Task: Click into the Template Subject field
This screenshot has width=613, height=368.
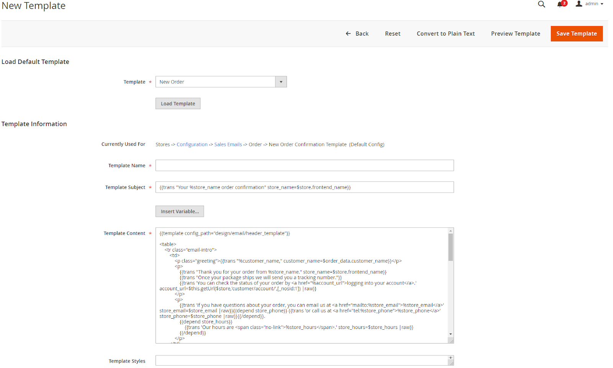Action: 304,187
